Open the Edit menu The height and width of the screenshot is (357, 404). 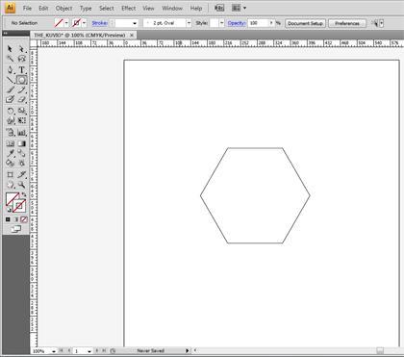click(43, 8)
